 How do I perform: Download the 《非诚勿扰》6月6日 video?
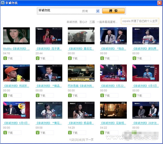(x=12, y=133)
